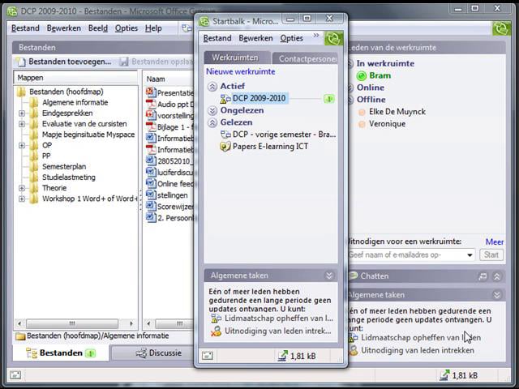Click luciferdiscu Word document icon
Screen dimensions: 519x389
pos(151,172)
